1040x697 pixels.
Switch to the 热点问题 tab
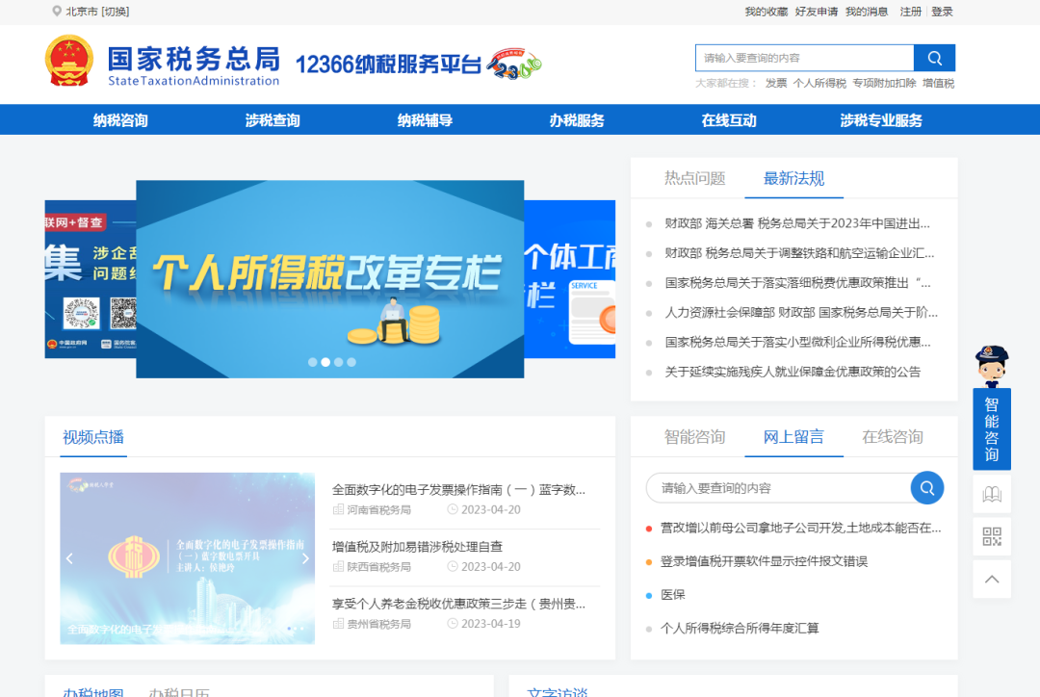pyautogui.click(x=694, y=178)
